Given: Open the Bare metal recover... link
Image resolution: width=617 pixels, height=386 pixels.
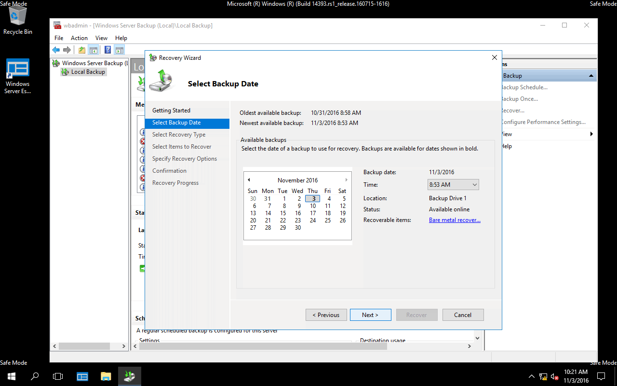Looking at the screenshot, I should 455,220.
